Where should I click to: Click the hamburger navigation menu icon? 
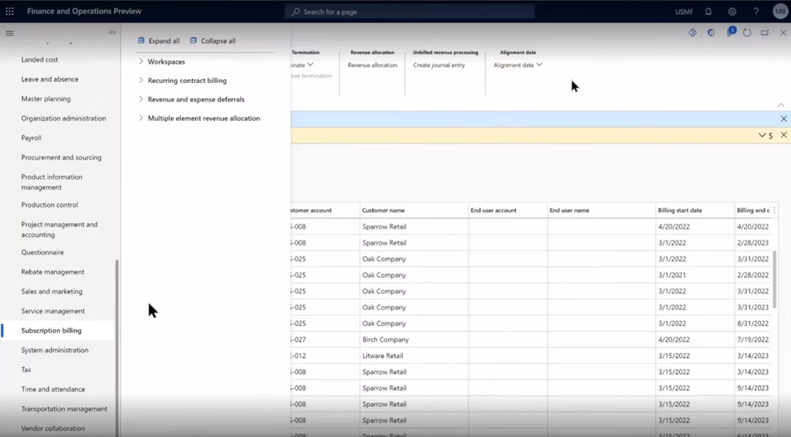coord(9,33)
